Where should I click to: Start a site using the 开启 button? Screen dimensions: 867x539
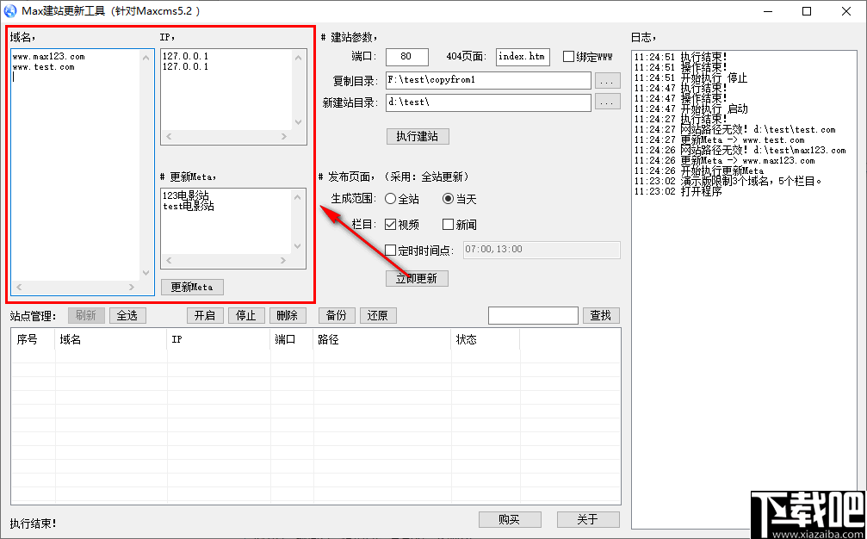tap(205, 315)
